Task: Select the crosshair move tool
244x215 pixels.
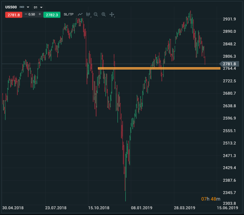Action: click(x=112, y=14)
